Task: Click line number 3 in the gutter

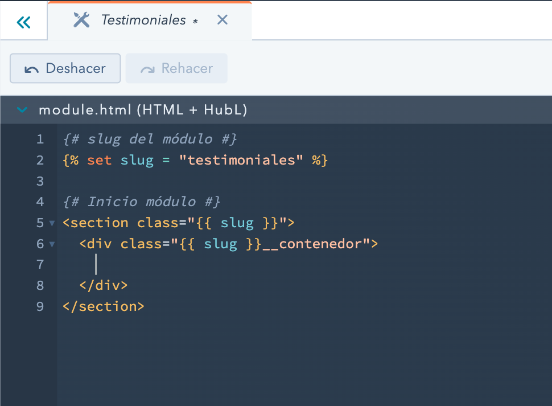Action: [x=40, y=181]
